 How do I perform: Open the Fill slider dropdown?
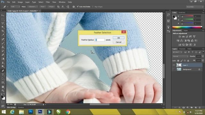tap(203, 61)
